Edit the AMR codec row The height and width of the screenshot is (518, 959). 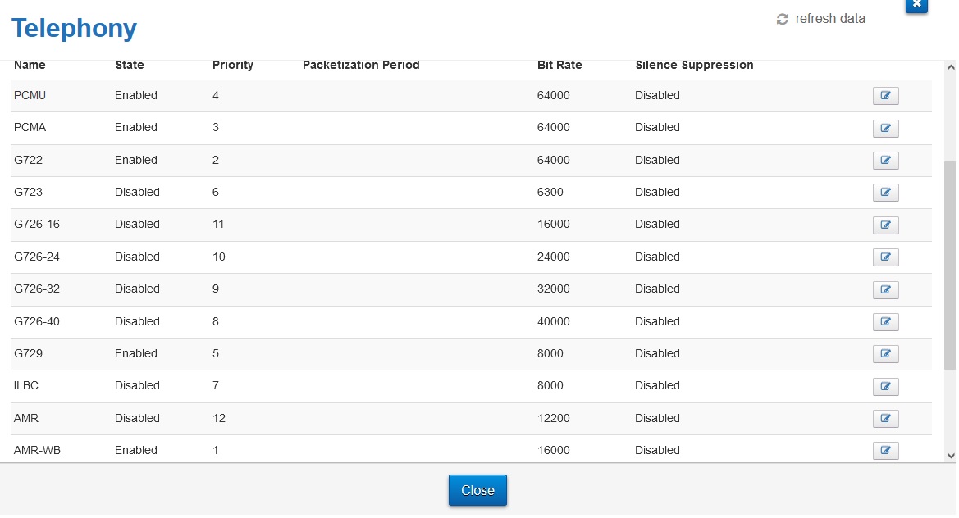pyautogui.click(x=885, y=419)
